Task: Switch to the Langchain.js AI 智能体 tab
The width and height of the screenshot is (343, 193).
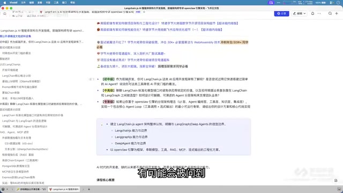Action: 64,189
